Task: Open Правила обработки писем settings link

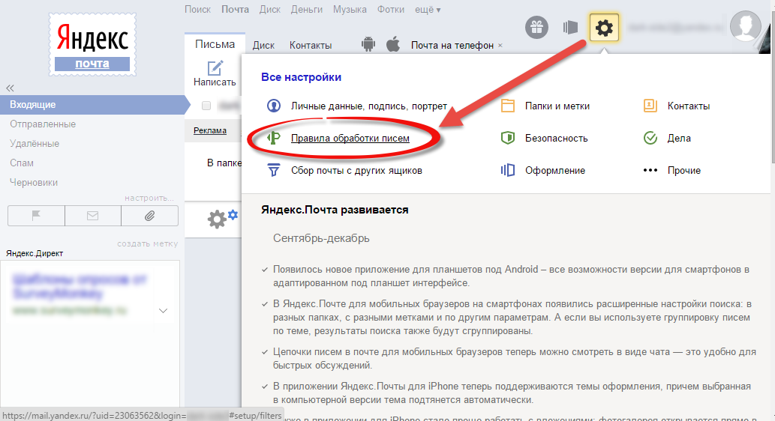Action: point(350,138)
